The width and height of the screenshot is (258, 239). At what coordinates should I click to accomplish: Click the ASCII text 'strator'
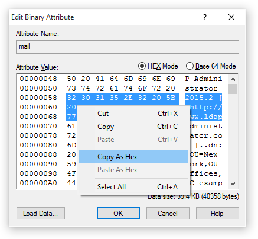pos(201,88)
